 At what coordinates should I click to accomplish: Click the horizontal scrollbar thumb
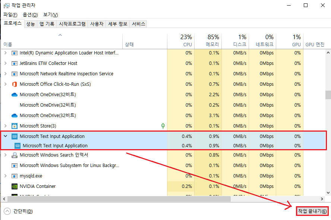[x=119, y=199]
